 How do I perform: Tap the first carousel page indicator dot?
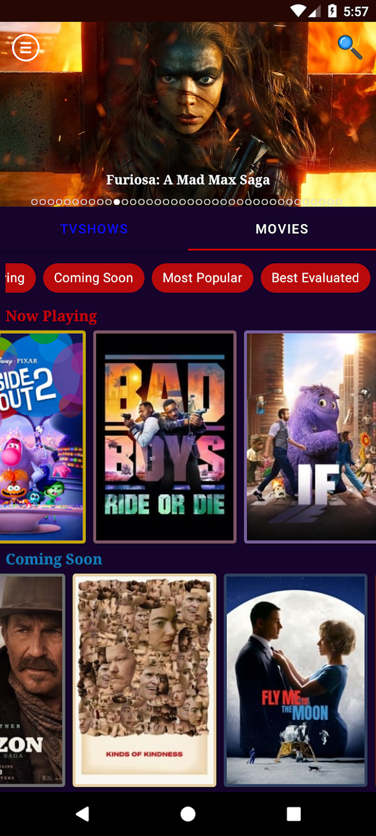34,202
